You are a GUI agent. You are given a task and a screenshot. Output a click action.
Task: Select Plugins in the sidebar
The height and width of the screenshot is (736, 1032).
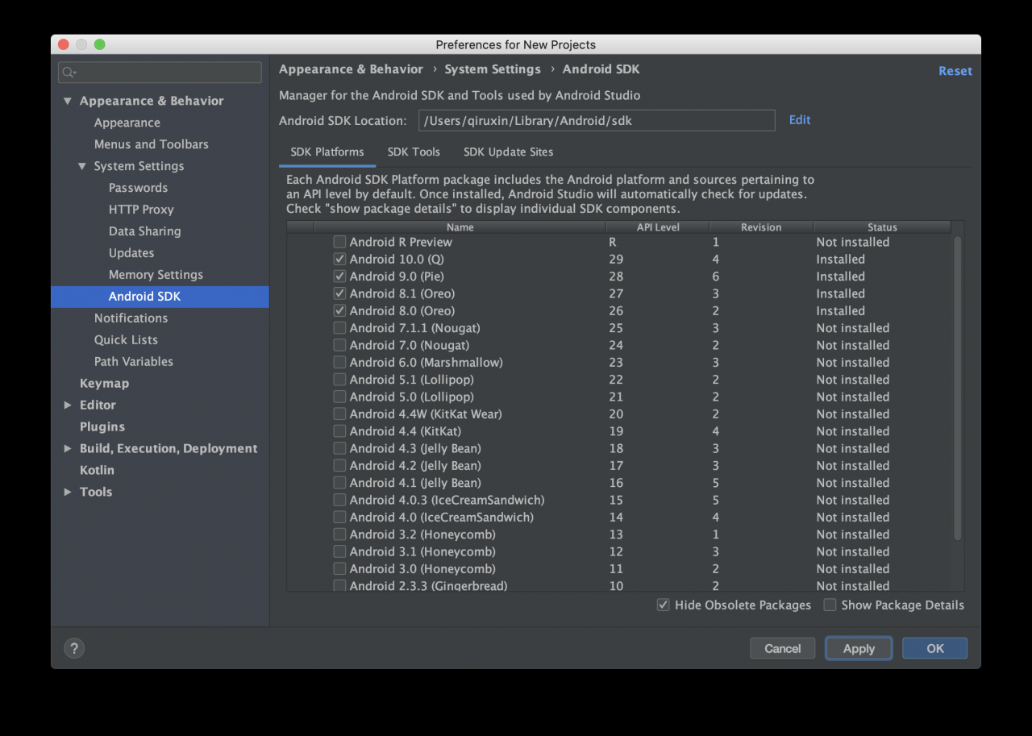click(102, 426)
